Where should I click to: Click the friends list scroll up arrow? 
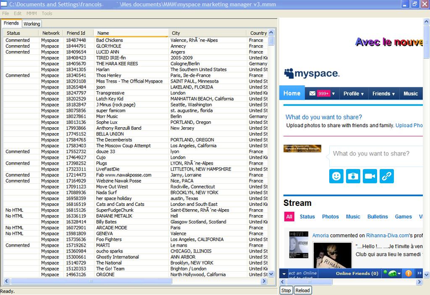click(x=271, y=32)
